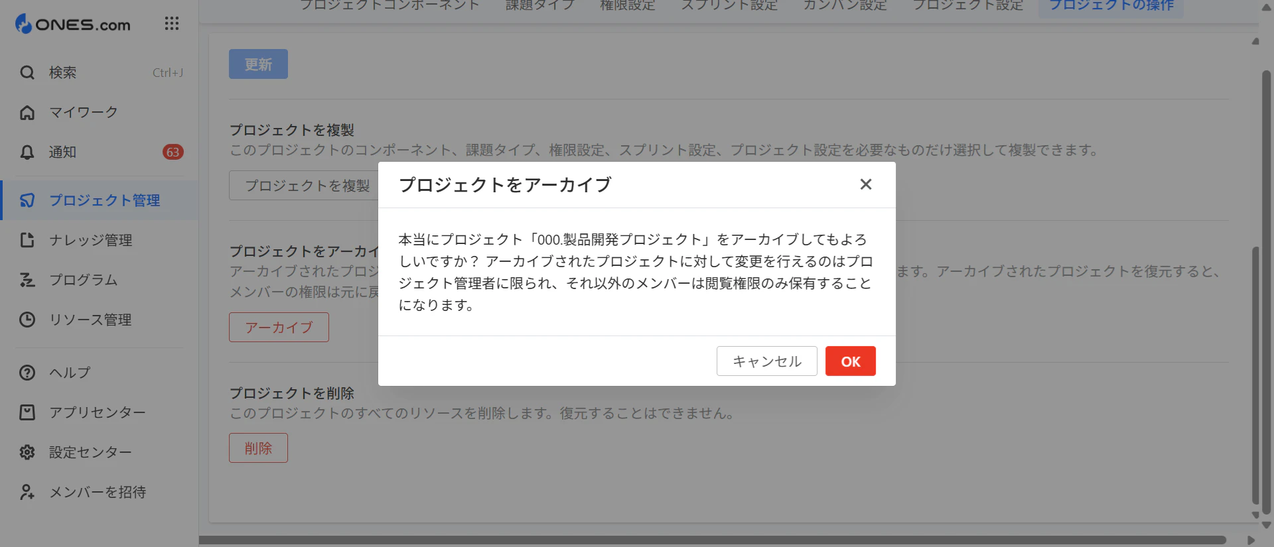
Task: Click the 設定センター gear icon
Action: pos(27,452)
